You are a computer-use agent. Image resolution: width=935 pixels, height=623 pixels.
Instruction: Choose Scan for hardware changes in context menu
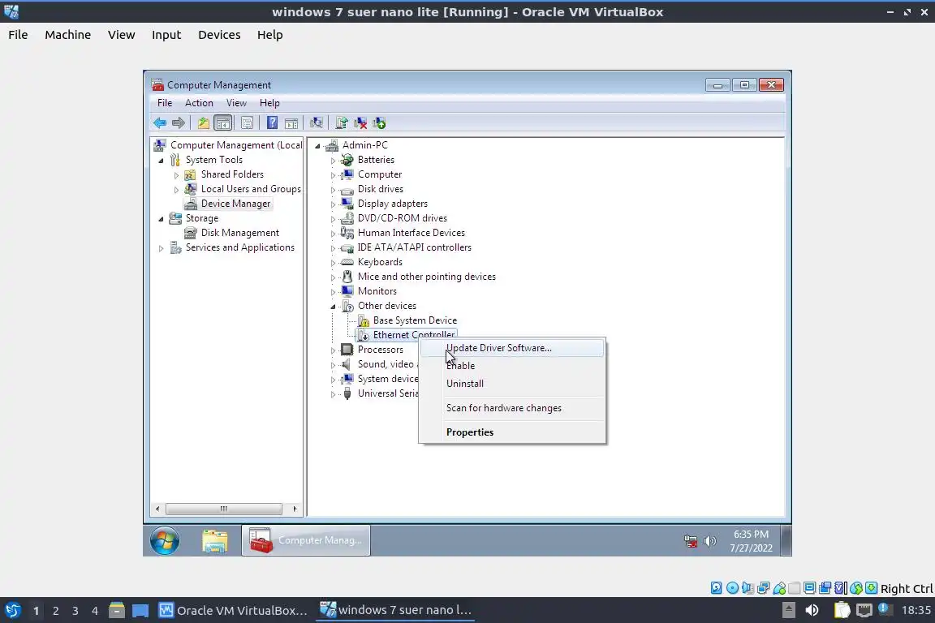tap(512, 408)
